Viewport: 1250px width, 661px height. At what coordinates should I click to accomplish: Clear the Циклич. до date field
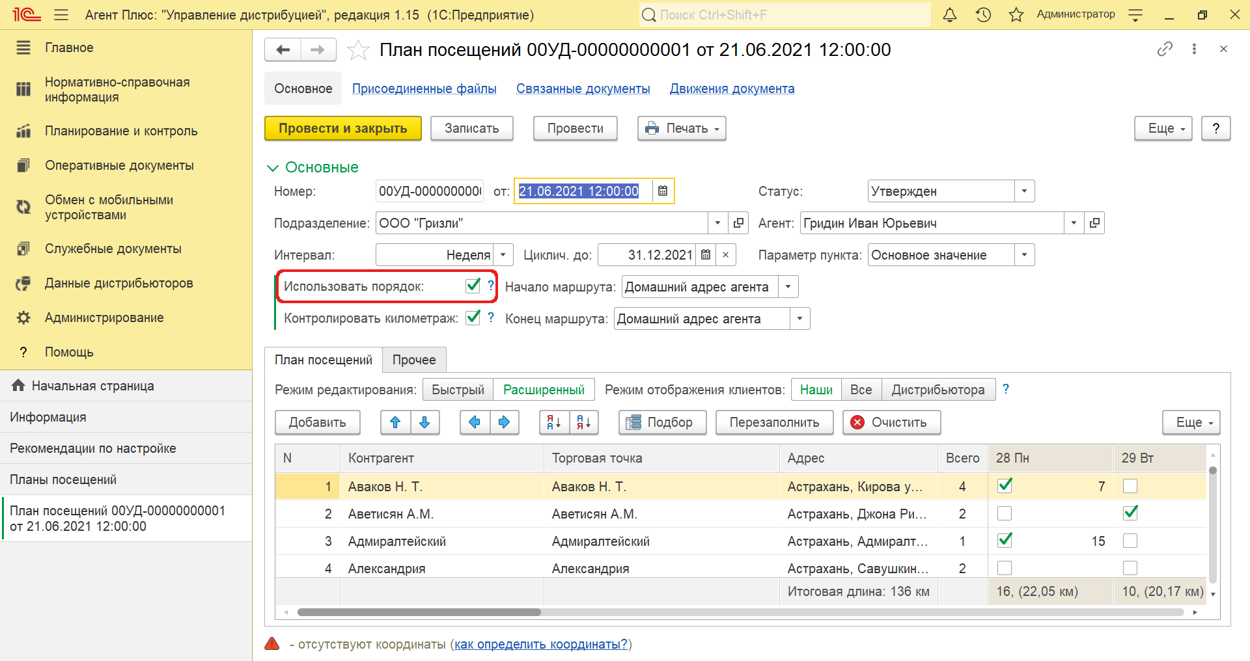pyautogui.click(x=726, y=255)
